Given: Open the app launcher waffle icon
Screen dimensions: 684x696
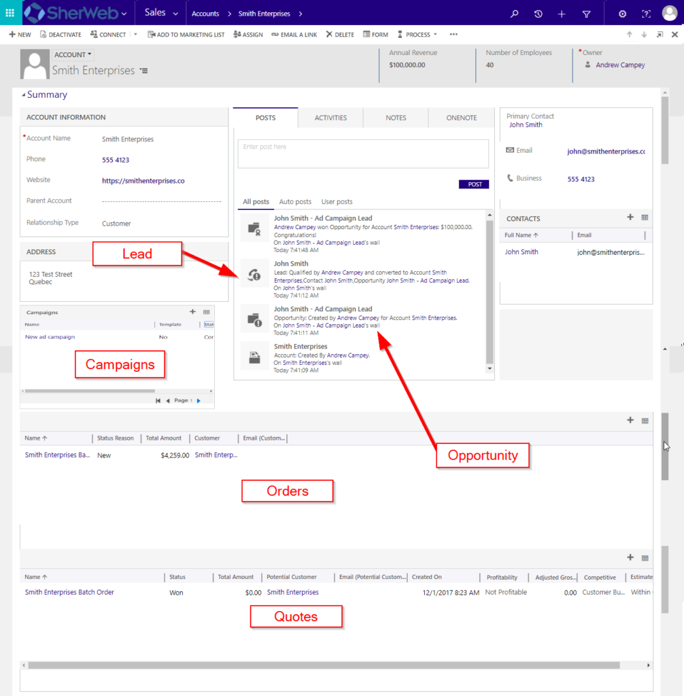Looking at the screenshot, I should pyautogui.click(x=10, y=13).
